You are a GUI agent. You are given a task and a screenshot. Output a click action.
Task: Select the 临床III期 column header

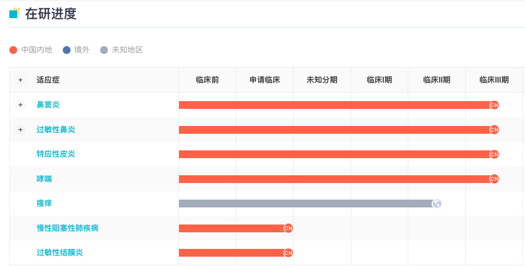494,80
